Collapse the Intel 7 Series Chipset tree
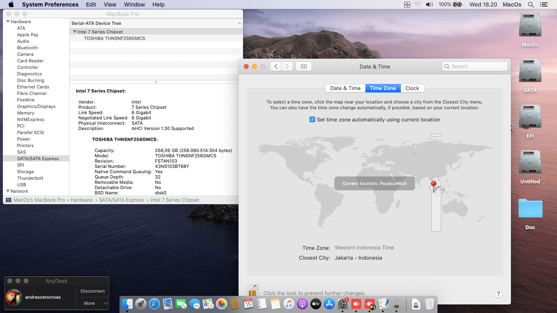Image resolution: width=557 pixels, height=313 pixels. [x=75, y=32]
